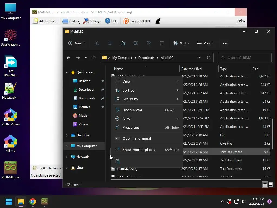This screenshot has width=277, height=208.
Task: Select Open in Terminal
Action: [x=147, y=138]
